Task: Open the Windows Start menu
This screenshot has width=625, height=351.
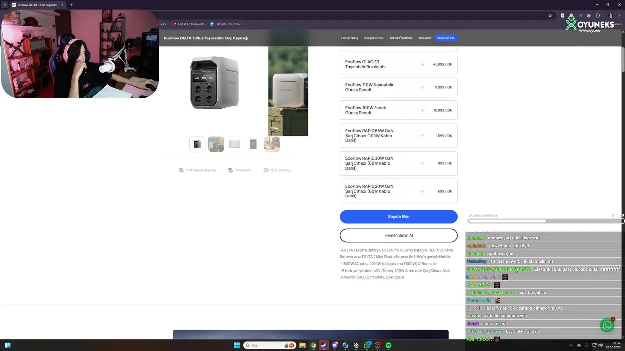Action: pyautogui.click(x=237, y=345)
